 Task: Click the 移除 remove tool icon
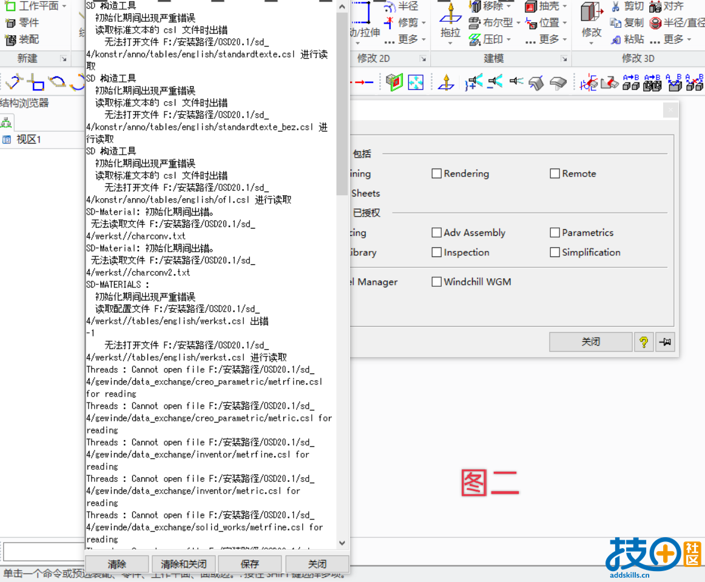pyautogui.click(x=475, y=6)
